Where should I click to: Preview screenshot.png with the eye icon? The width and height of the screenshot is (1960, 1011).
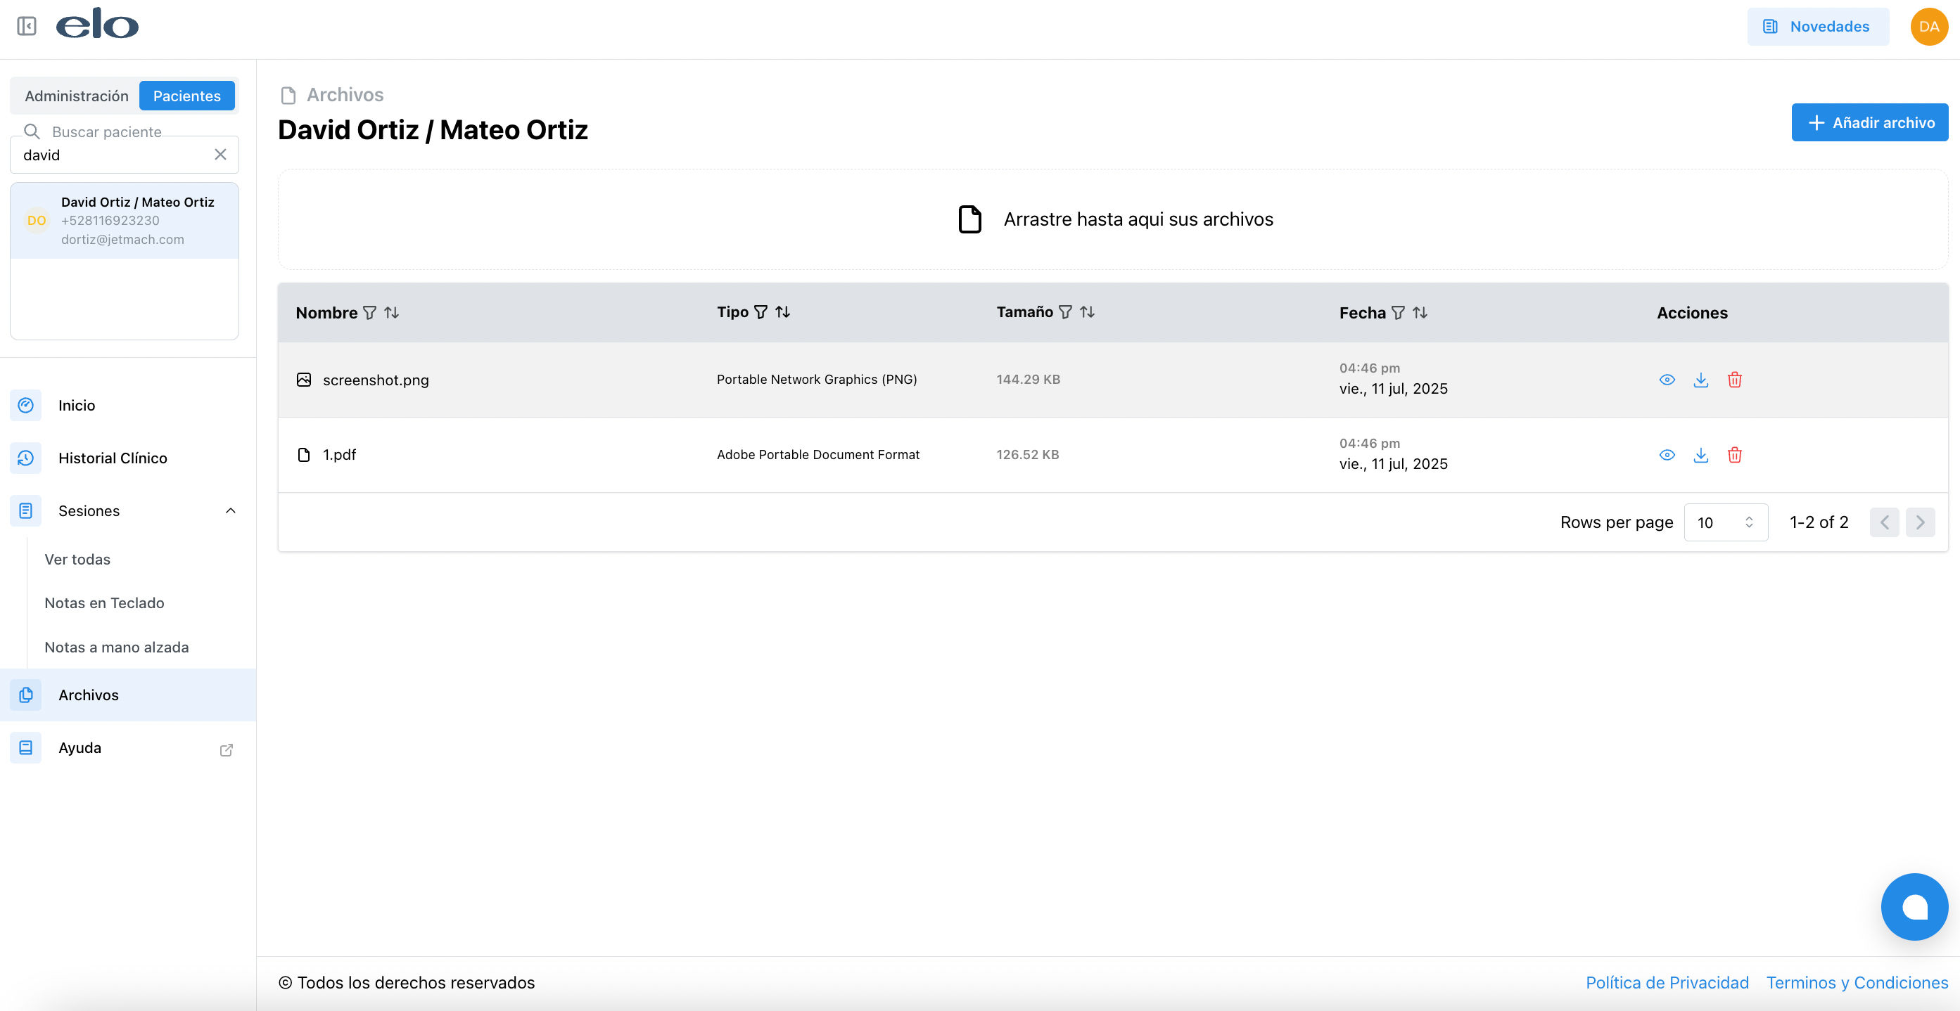1667,380
